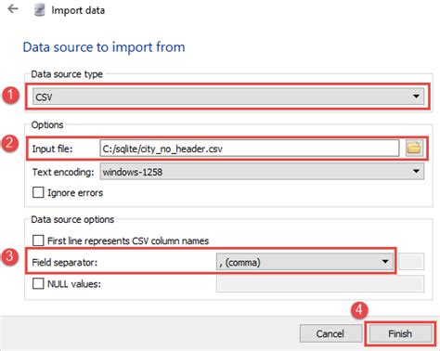
Task: Expand the Text encoding windows-1258 dropdown
Action: [262, 172]
